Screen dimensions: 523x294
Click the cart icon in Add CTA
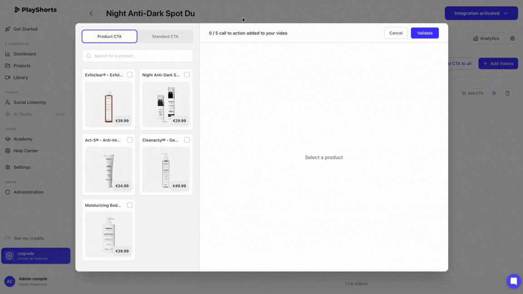click(464, 93)
